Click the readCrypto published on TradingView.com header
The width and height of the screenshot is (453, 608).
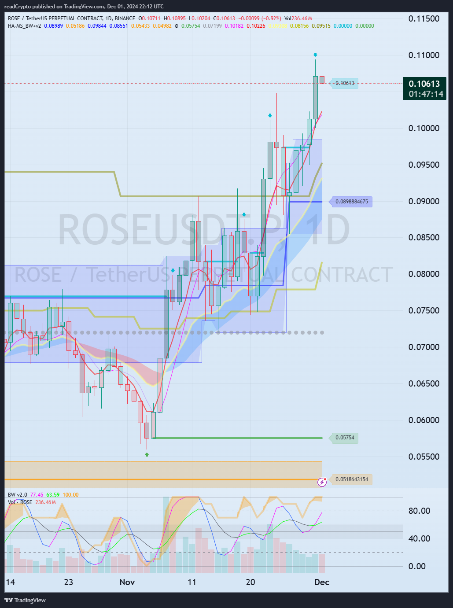pyautogui.click(x=84, y=6)
